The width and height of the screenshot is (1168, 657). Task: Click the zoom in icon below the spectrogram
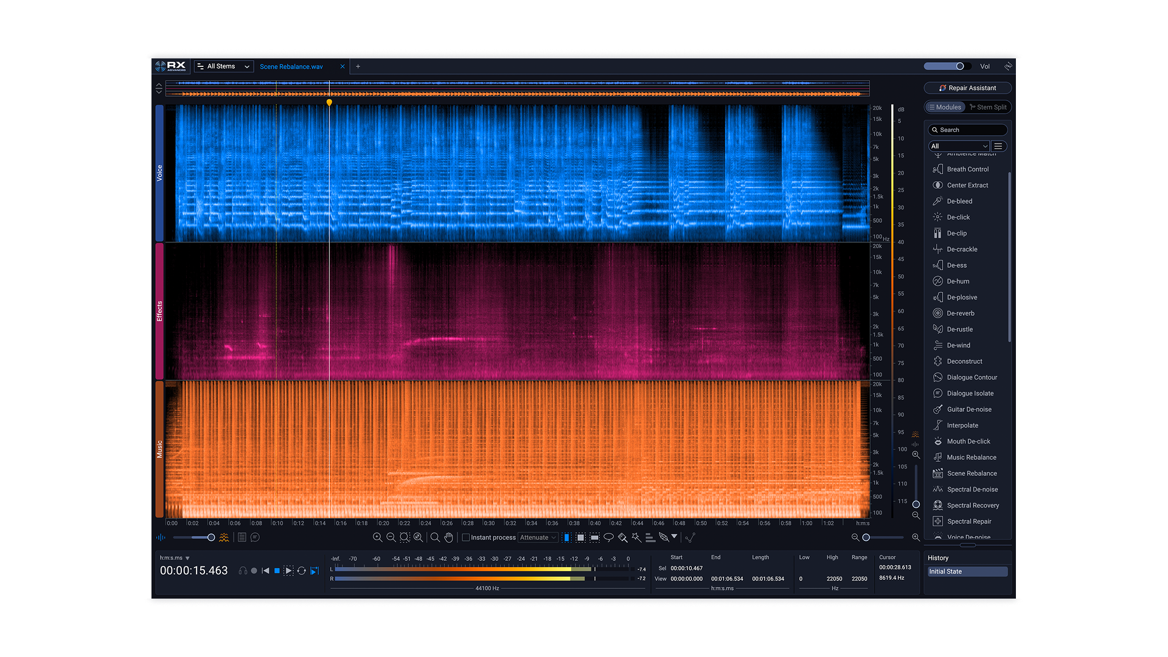[x=377, y=538]
